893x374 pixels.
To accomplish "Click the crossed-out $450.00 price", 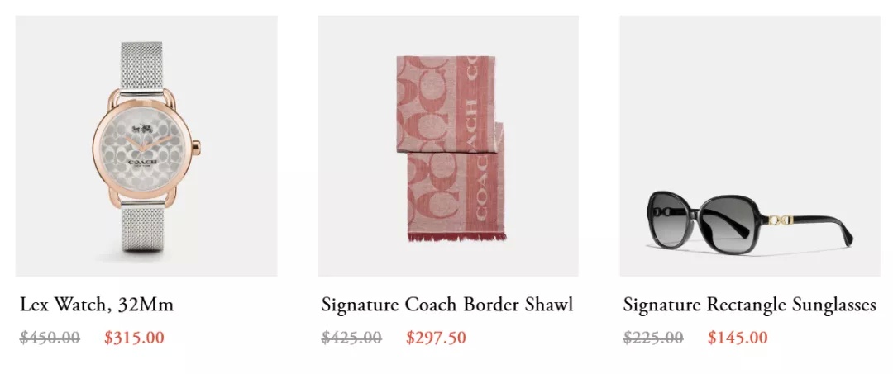I will point(50,338).
